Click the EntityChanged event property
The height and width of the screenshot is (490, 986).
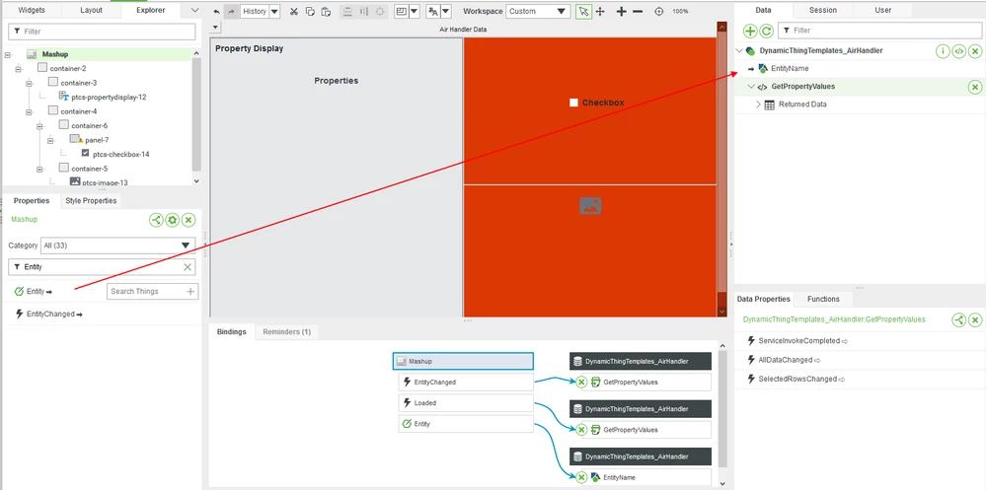pyautogui.click(x=49, y=315)
